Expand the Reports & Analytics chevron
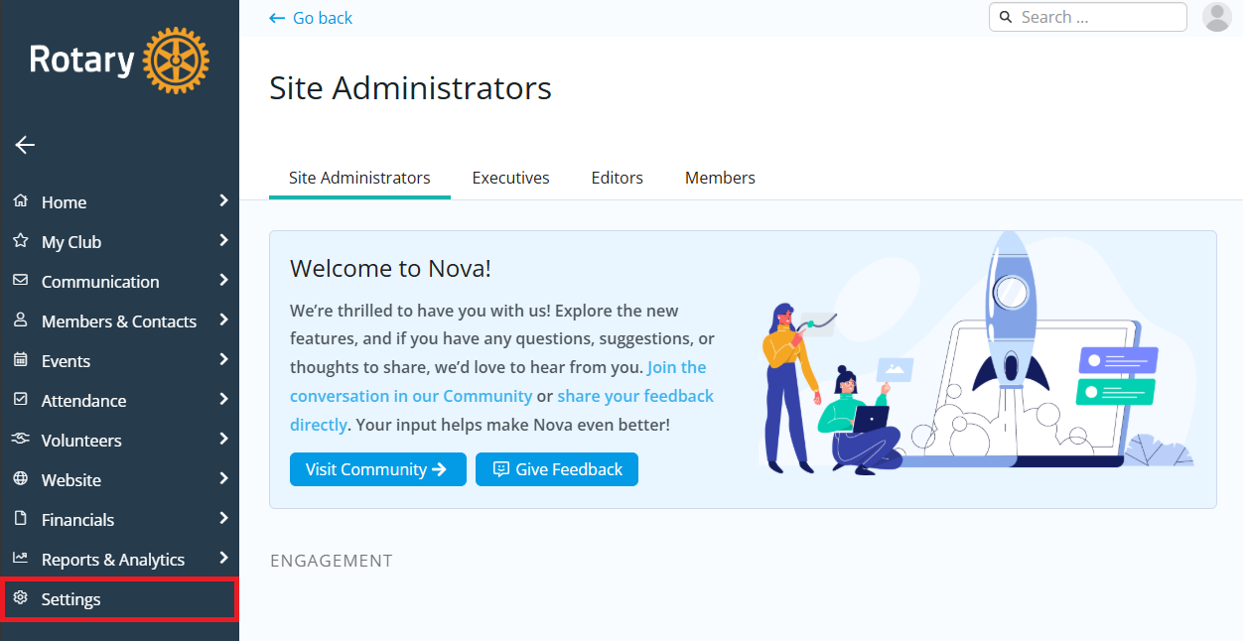The image size is (1243, 641). (223, 558)
